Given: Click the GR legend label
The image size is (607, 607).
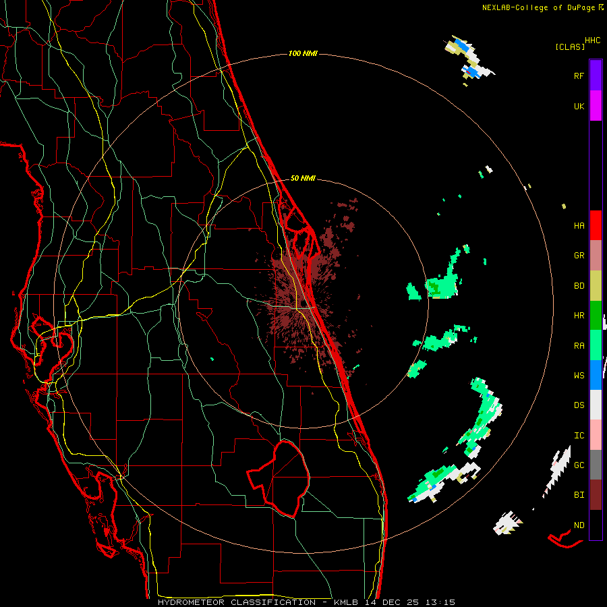Looking at the screenshot, I should (x=579, y=256).
